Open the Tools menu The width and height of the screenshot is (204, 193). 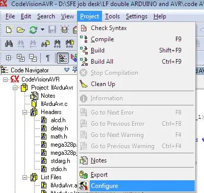point(112,16)
